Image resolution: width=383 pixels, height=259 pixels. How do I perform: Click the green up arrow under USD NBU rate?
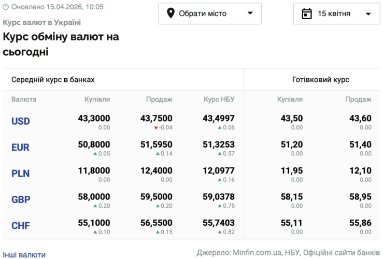[219, 127]
